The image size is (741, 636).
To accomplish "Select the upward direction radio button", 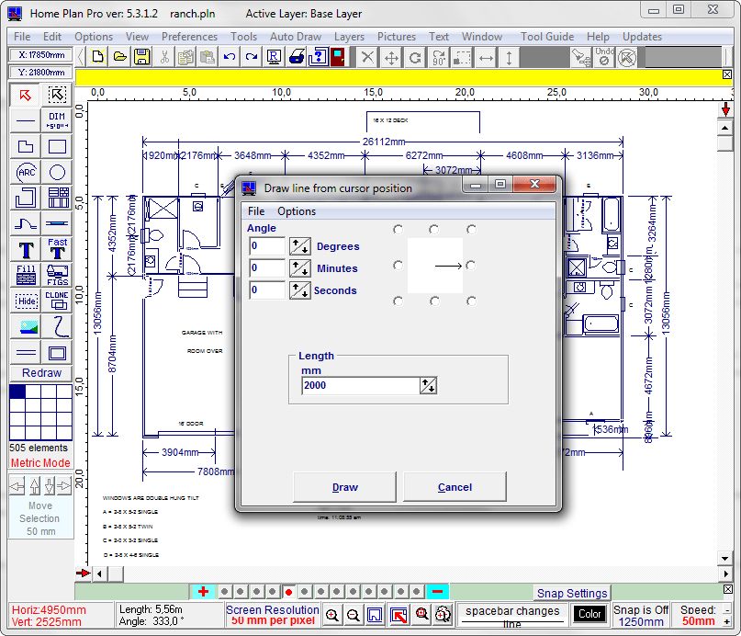I will pos(433,230).
